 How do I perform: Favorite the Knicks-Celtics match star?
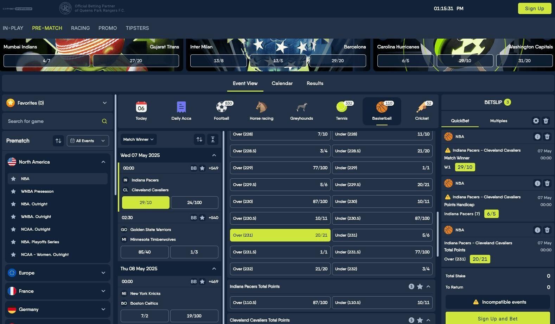(x=202, y=282)
